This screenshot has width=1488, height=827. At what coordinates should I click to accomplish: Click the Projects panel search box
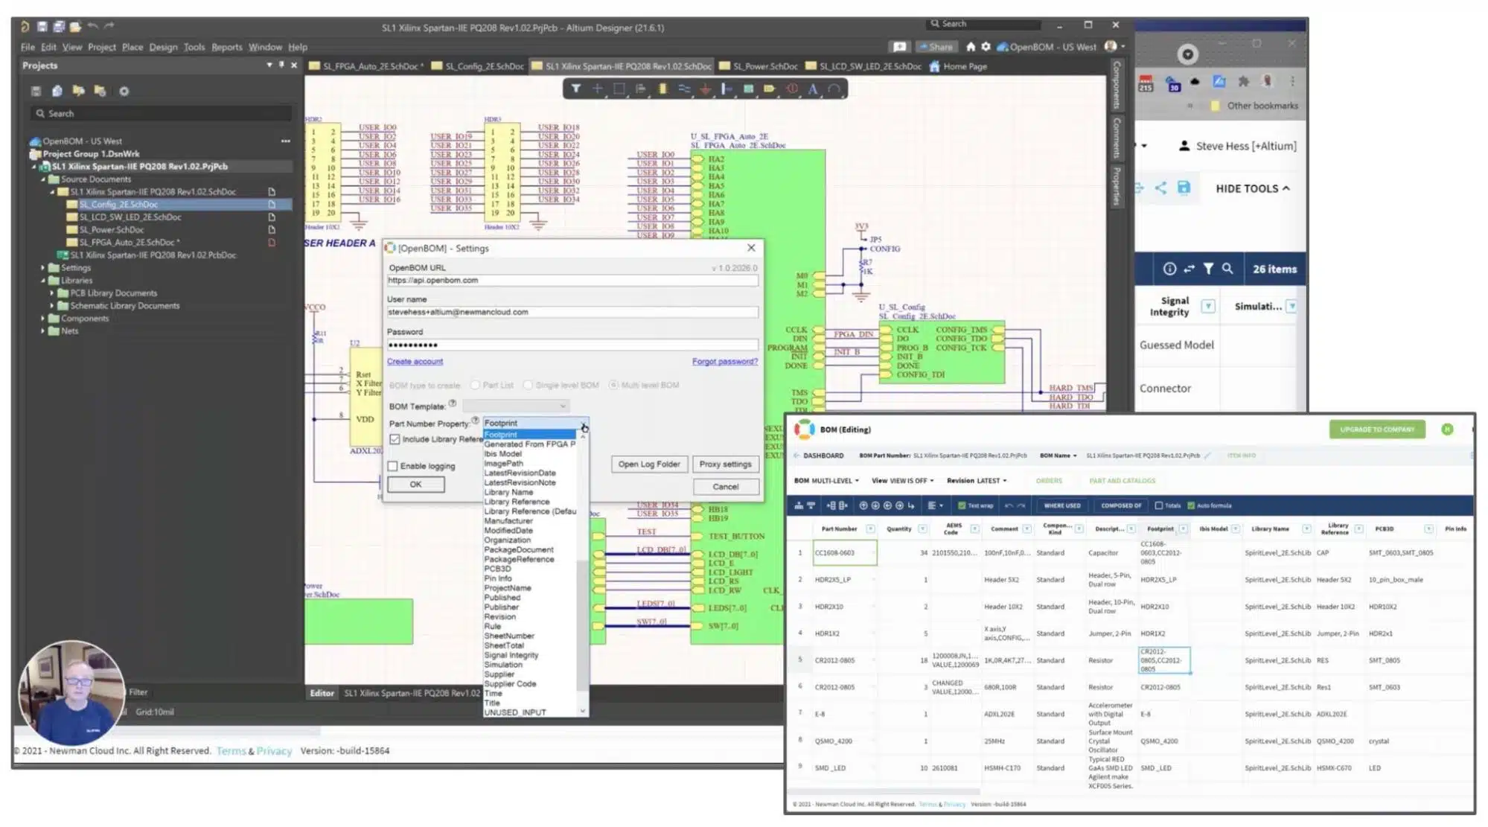point(161,113)
